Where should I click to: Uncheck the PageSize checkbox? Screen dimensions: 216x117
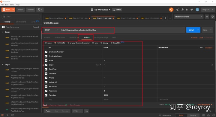coord(46,95)
